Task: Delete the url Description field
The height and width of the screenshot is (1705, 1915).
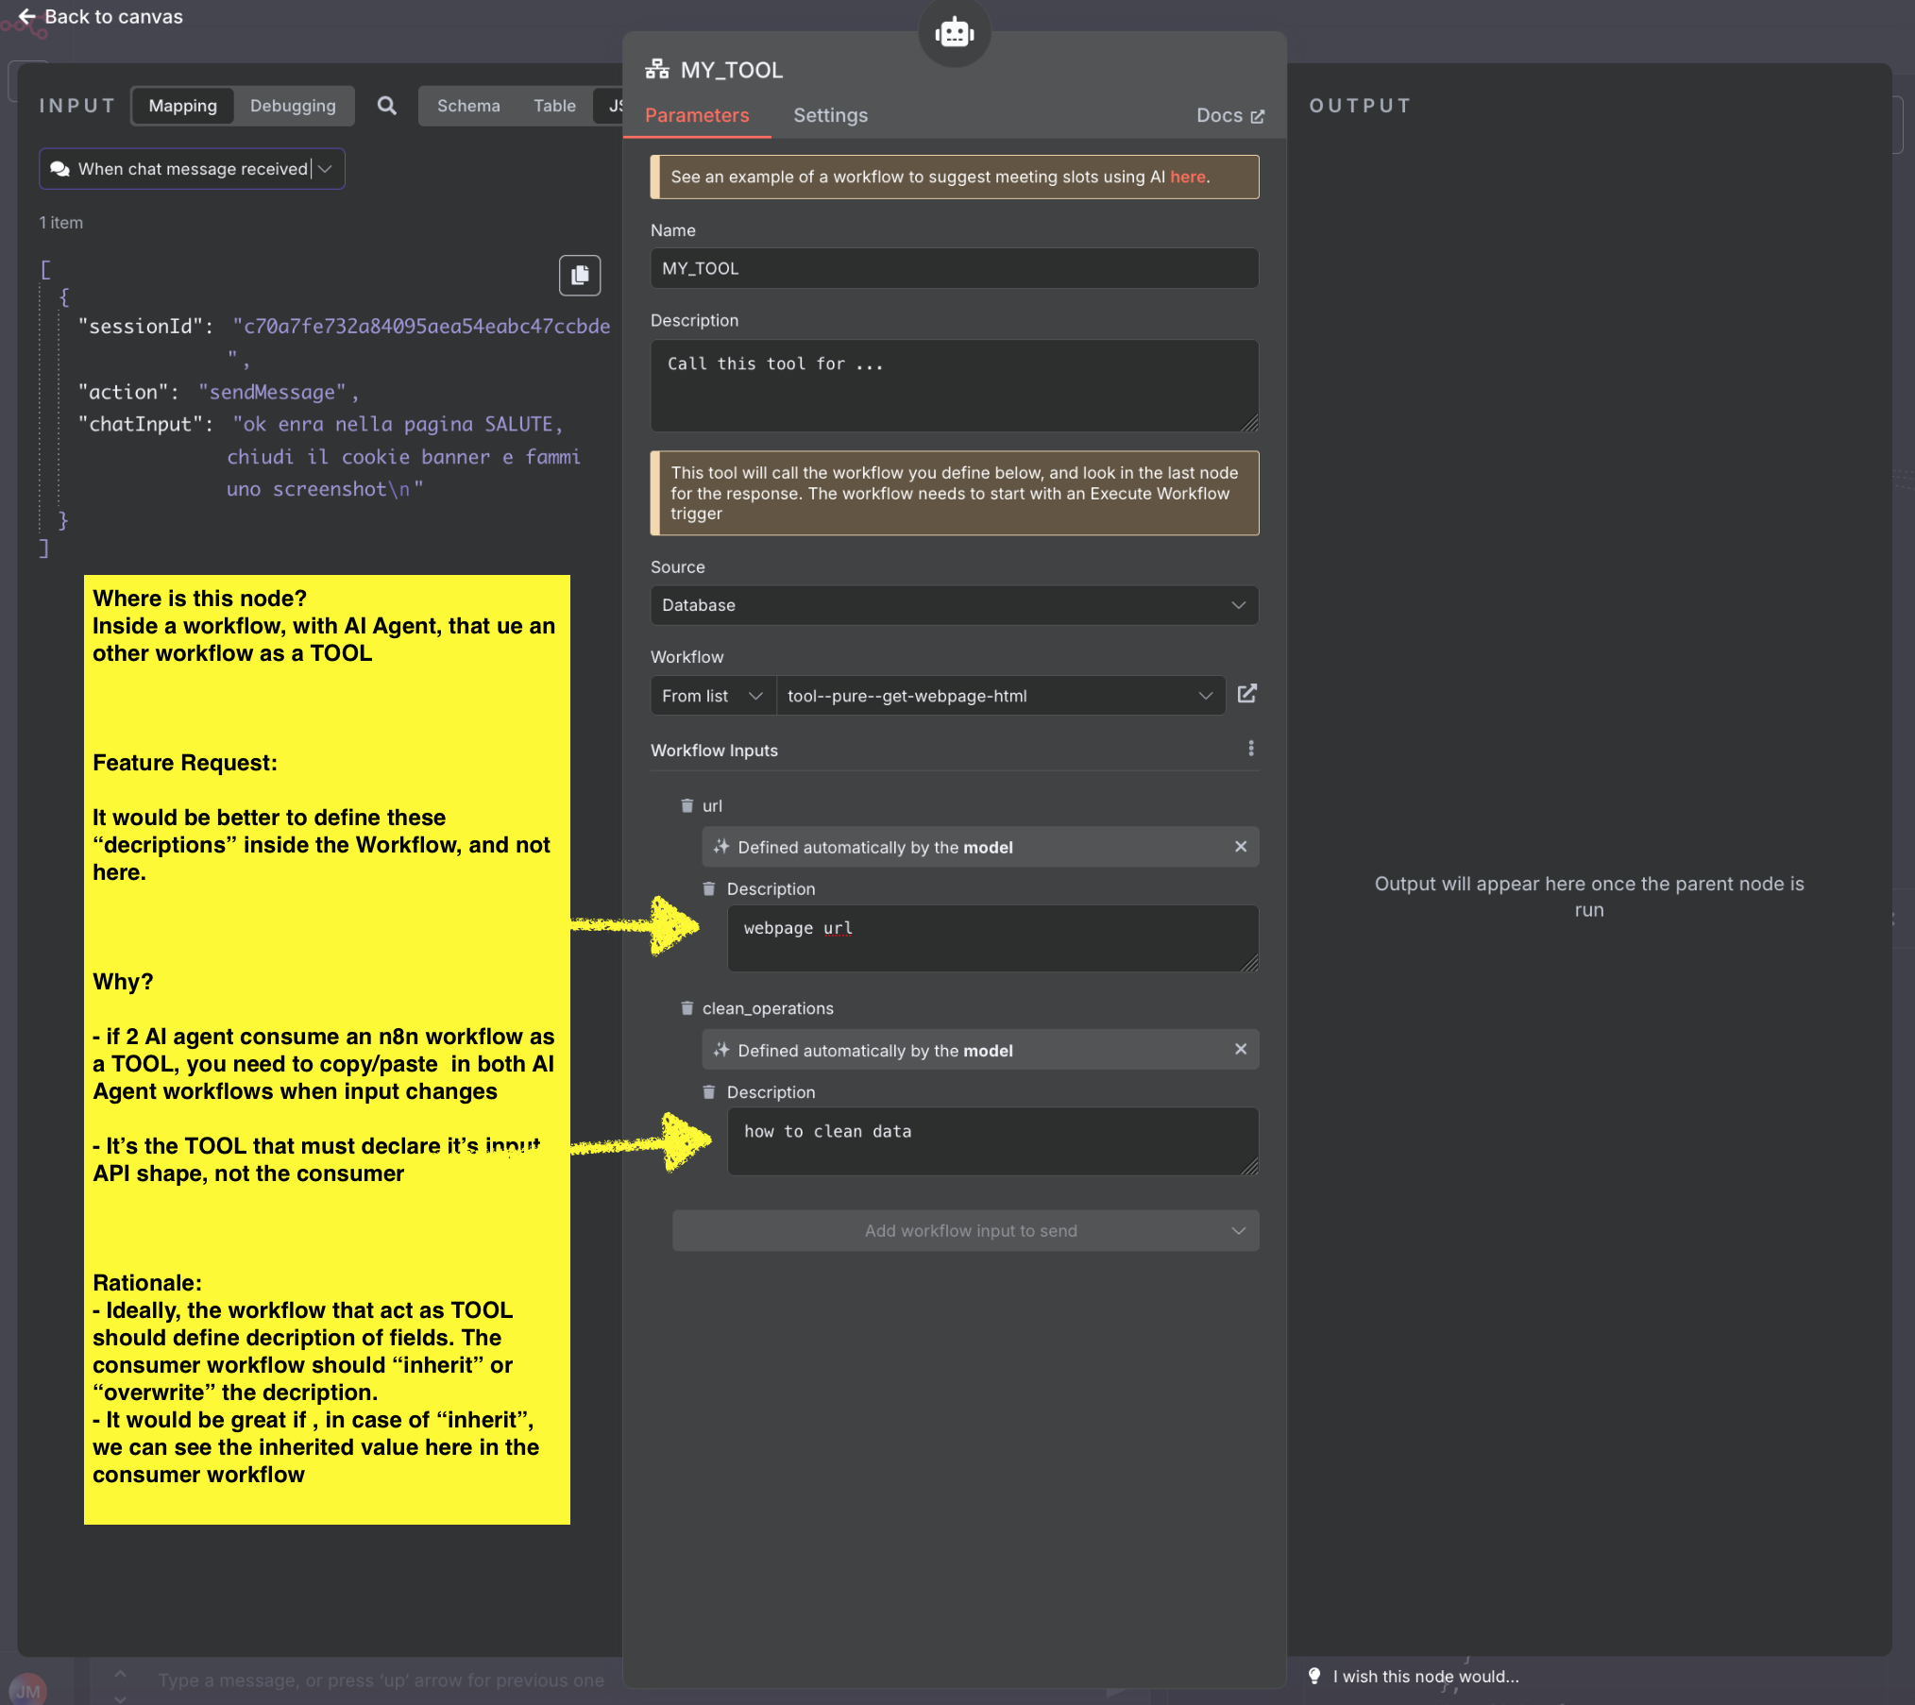Action: pos(707,888)
